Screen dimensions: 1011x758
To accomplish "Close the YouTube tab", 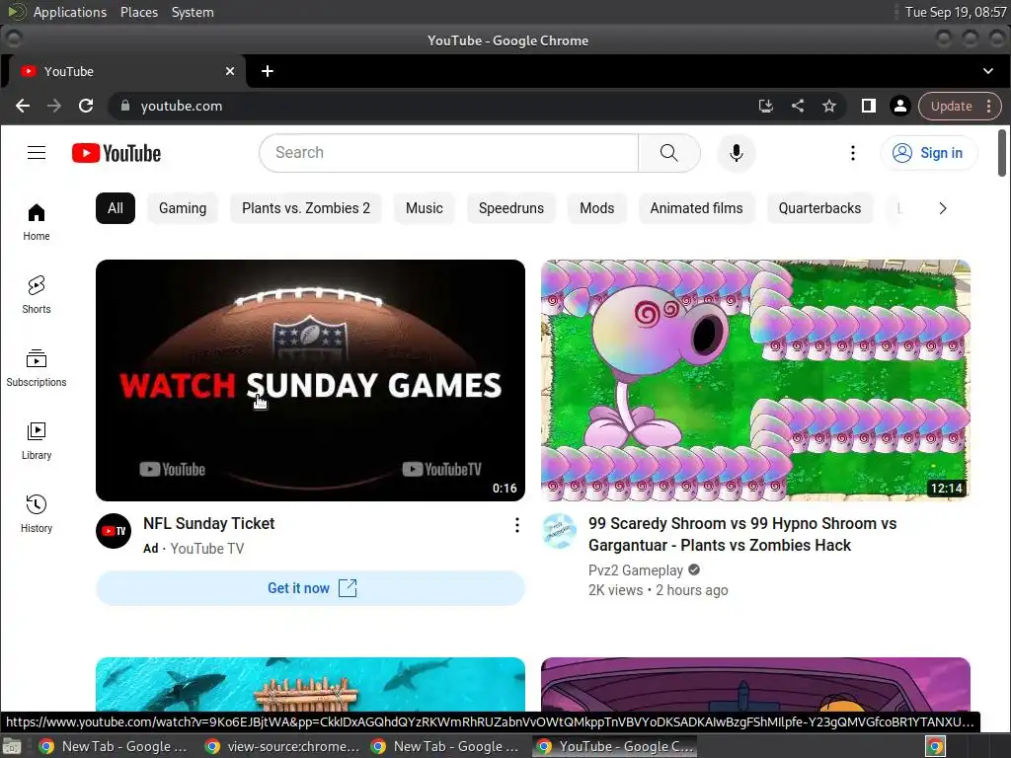I will coord(230,71).
